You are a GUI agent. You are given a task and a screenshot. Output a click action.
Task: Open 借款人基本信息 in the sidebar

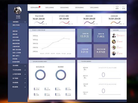pyautogui.click(x=17, y=50)
